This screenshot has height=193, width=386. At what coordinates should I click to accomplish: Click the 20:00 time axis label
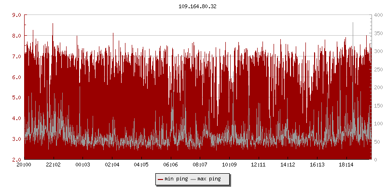[24, 165]
